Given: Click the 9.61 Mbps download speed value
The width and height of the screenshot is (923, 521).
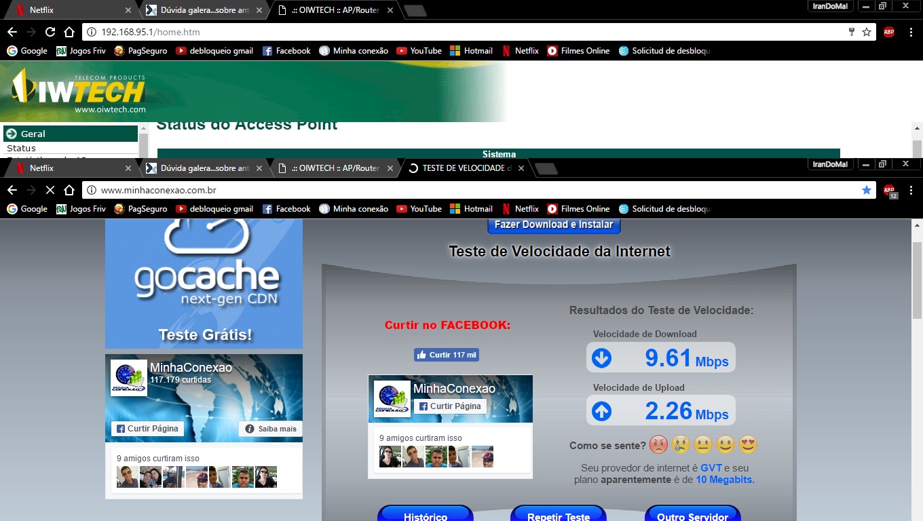Looking at the screenshot, I should click(x=686, y=358).
